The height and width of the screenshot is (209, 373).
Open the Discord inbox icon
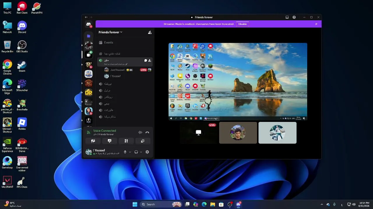click(287, 17)
